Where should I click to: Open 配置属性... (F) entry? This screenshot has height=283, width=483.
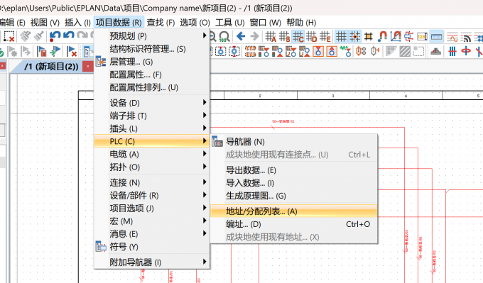[152, 74]
